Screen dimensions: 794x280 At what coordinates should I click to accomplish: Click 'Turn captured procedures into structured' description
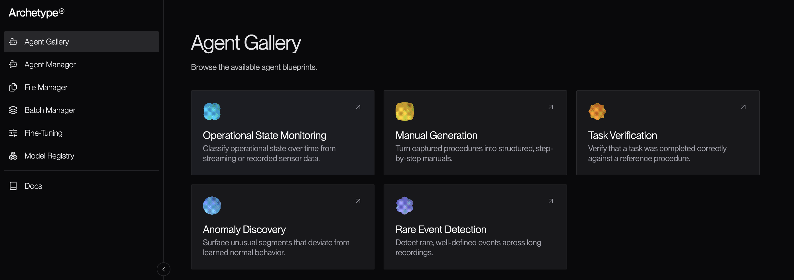pyautogui.click(x=474, y=153)
